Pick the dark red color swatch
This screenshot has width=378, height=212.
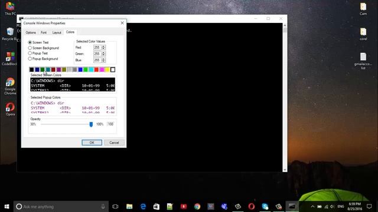(53, 69)
